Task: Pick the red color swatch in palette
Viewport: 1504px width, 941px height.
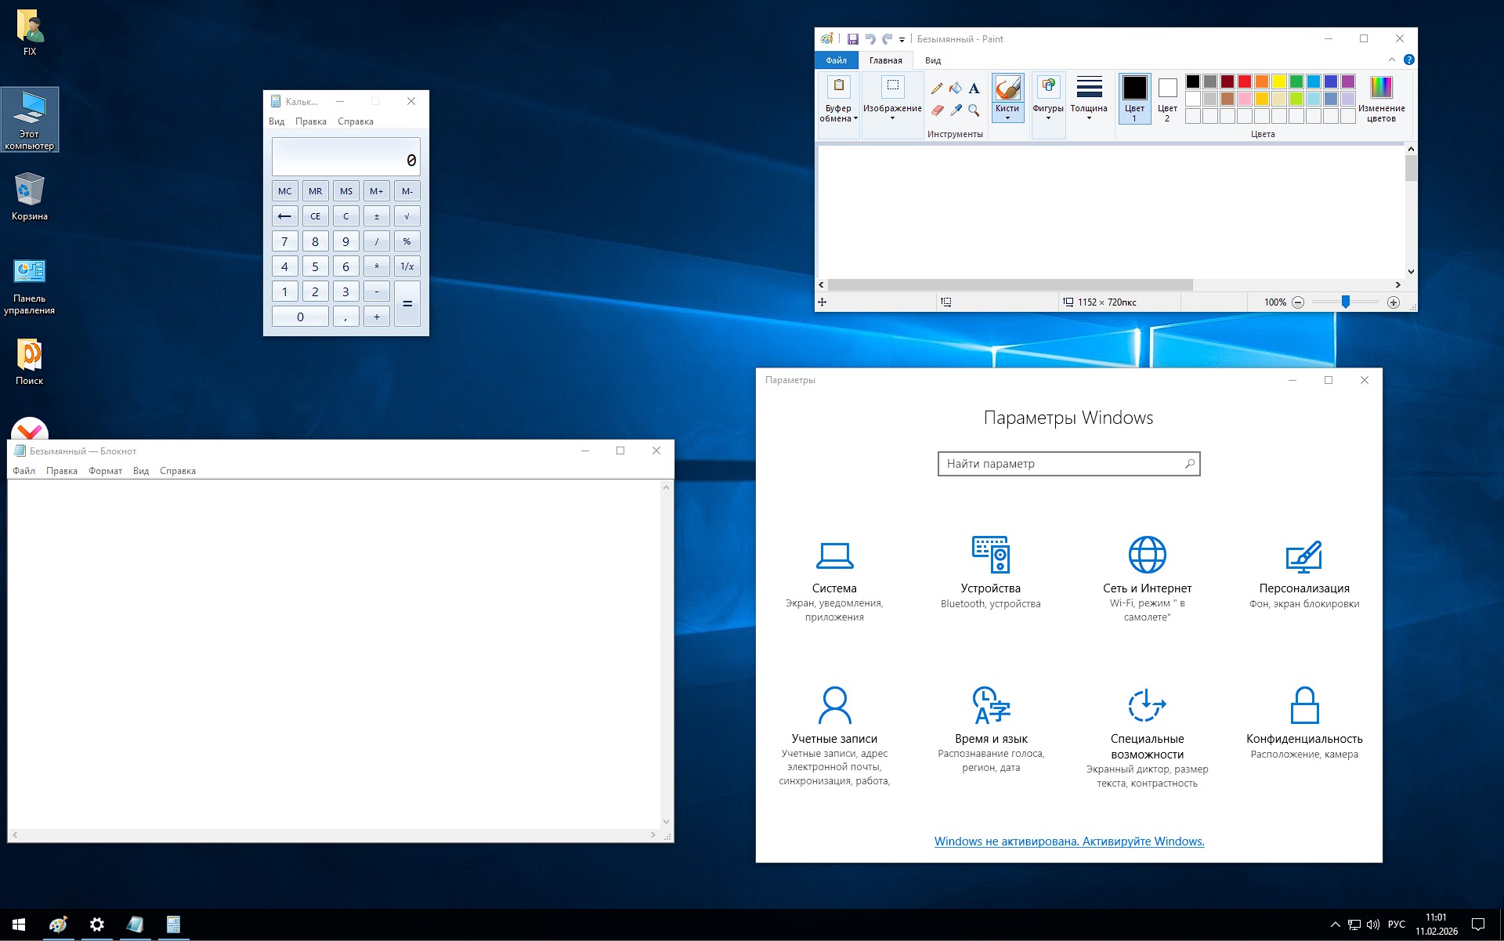Action: (x=1244, y=81)
